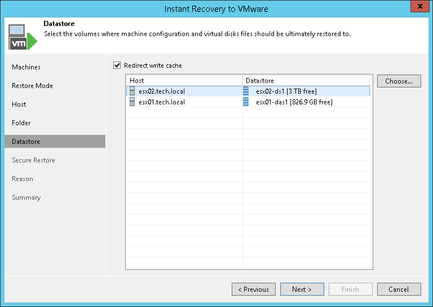Switch to the Host wizard step

pos(19,104)
